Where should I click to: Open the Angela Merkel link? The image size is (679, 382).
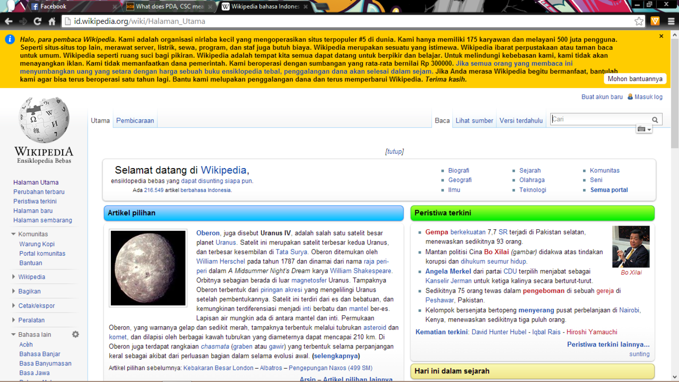(x=448, y=271)
